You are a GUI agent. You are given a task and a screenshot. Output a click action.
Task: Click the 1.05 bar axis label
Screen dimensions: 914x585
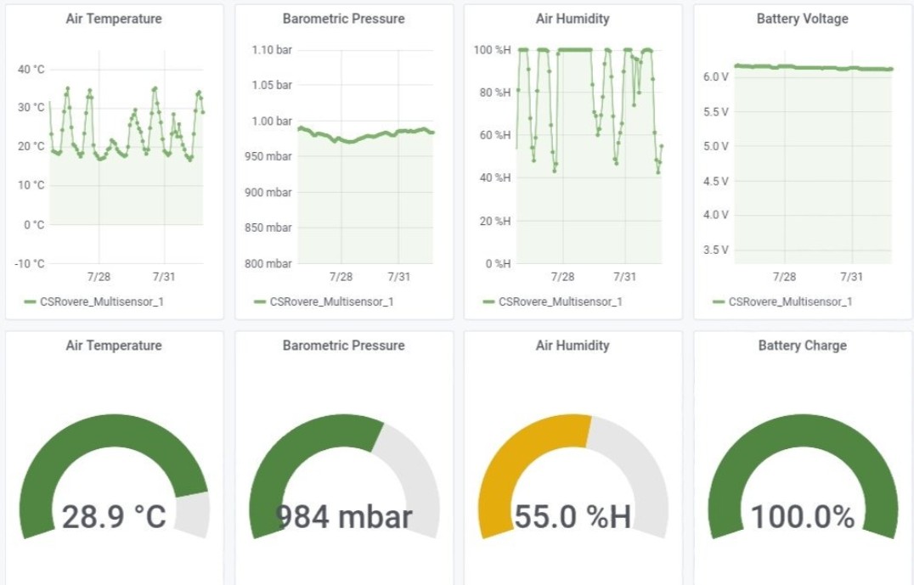(272, 85)
